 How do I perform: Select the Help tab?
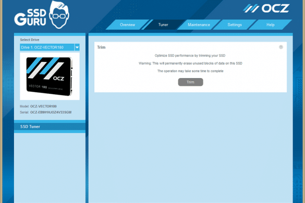point(271,24)
